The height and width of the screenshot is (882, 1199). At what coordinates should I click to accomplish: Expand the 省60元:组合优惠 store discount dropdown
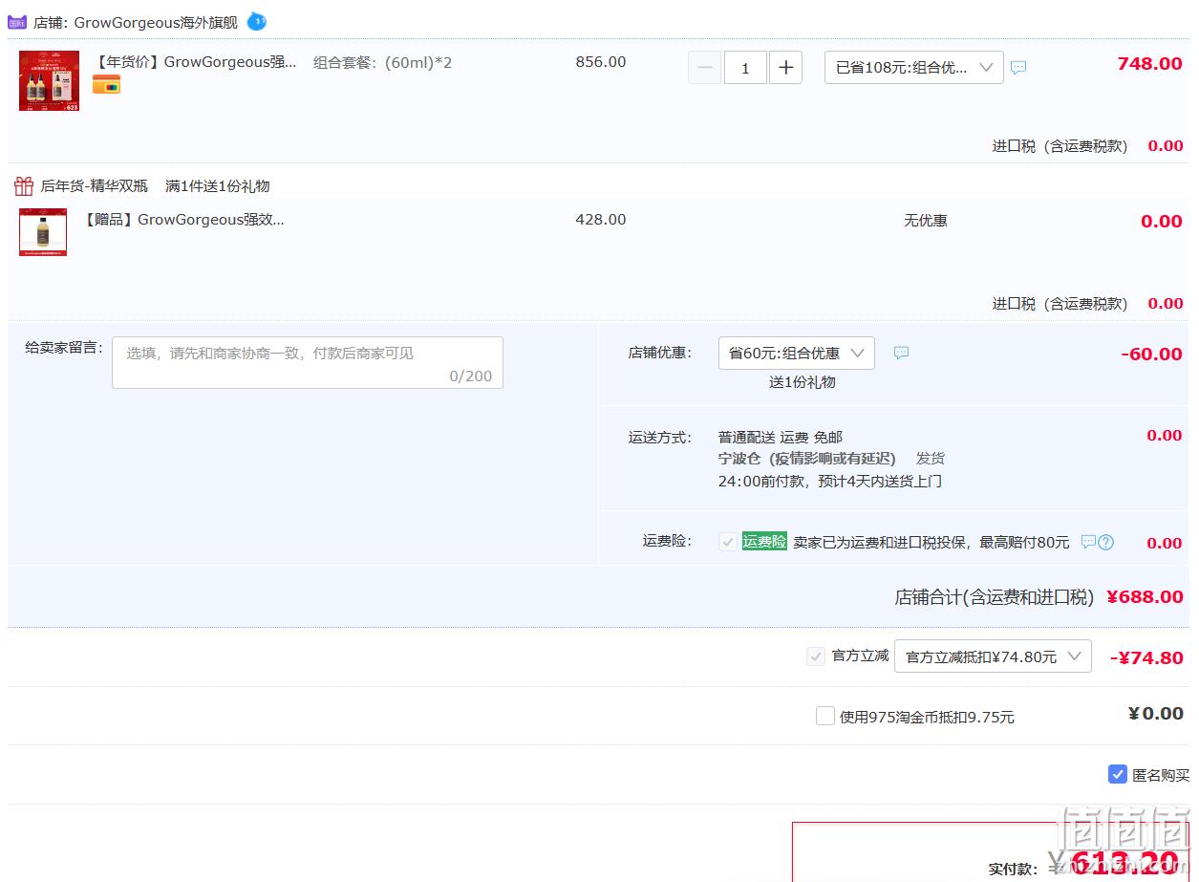[797, 354]
